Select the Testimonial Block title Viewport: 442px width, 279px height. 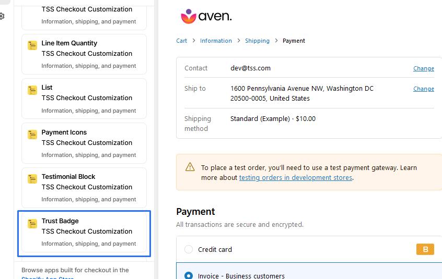coord(68,177)
